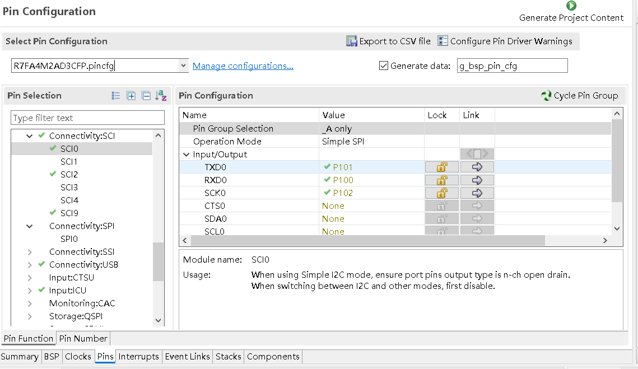Click the g_bsp_pin_cfg data name field
638x369 pixels.
point(513,66)
